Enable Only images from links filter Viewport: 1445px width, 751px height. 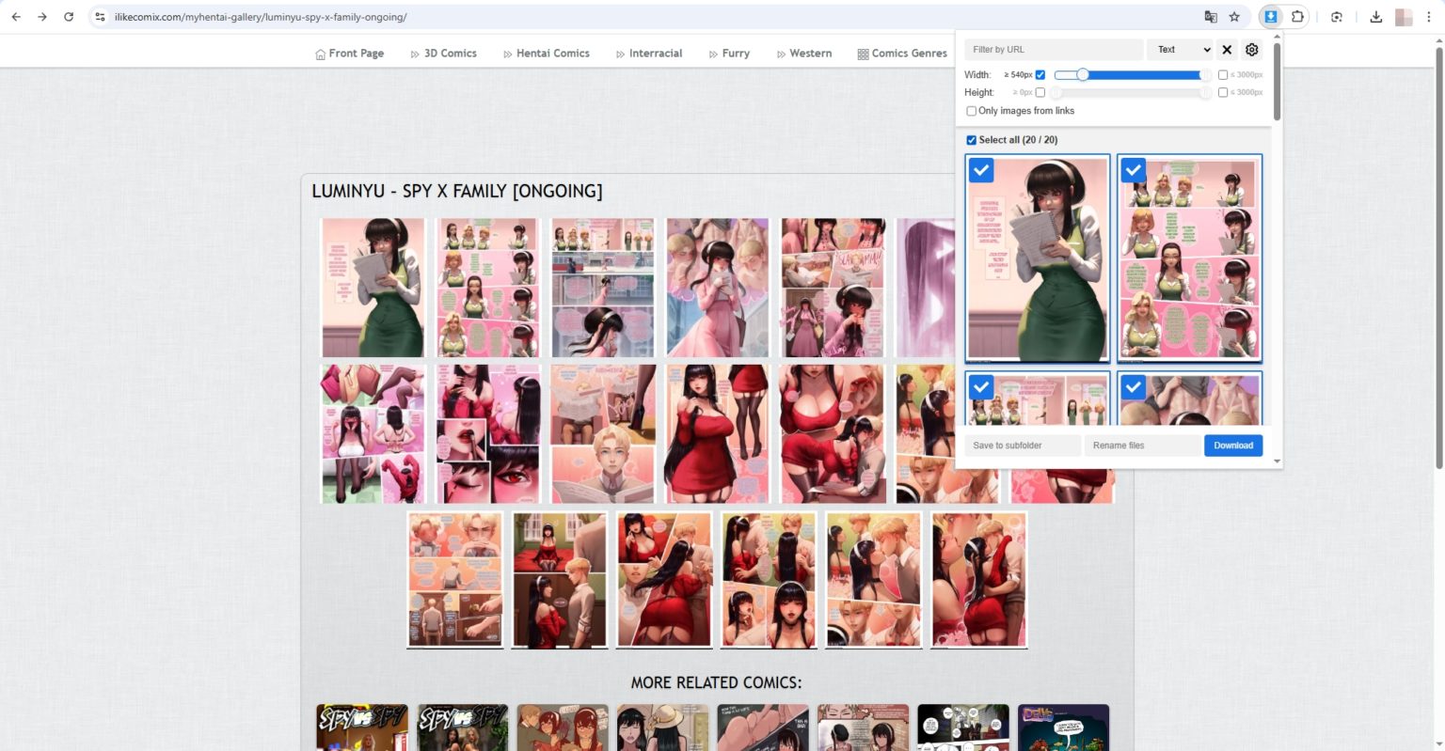pos(971,111)
